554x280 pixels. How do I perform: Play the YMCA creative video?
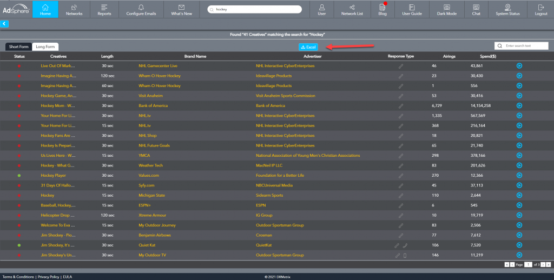click(519, 155)
